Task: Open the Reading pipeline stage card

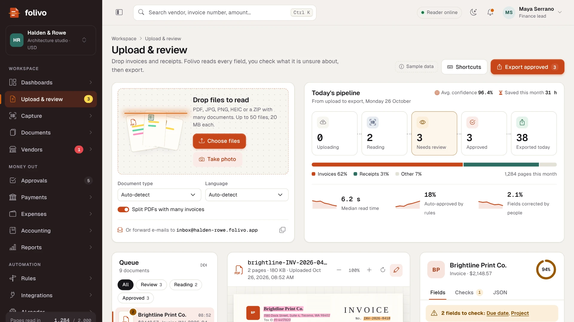Action: click(384, 133)
